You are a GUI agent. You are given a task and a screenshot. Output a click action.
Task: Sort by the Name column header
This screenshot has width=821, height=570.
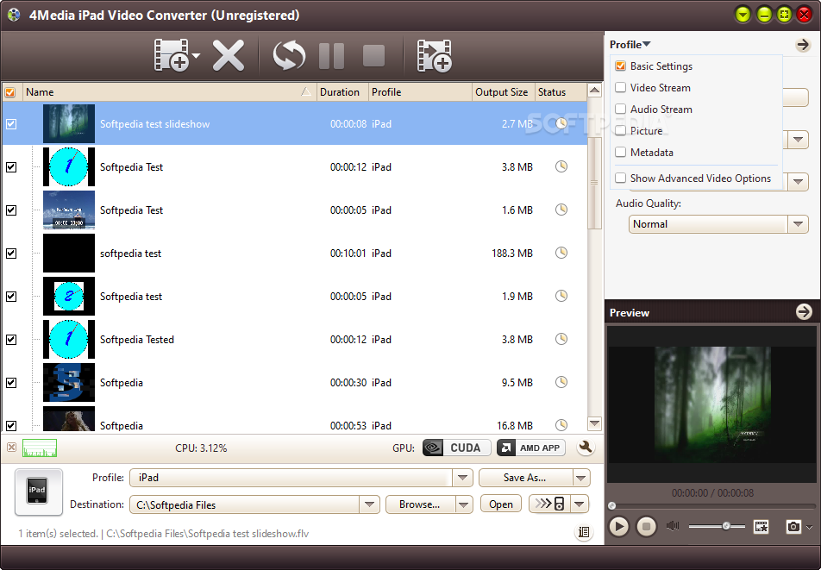[x=170, y=92]
